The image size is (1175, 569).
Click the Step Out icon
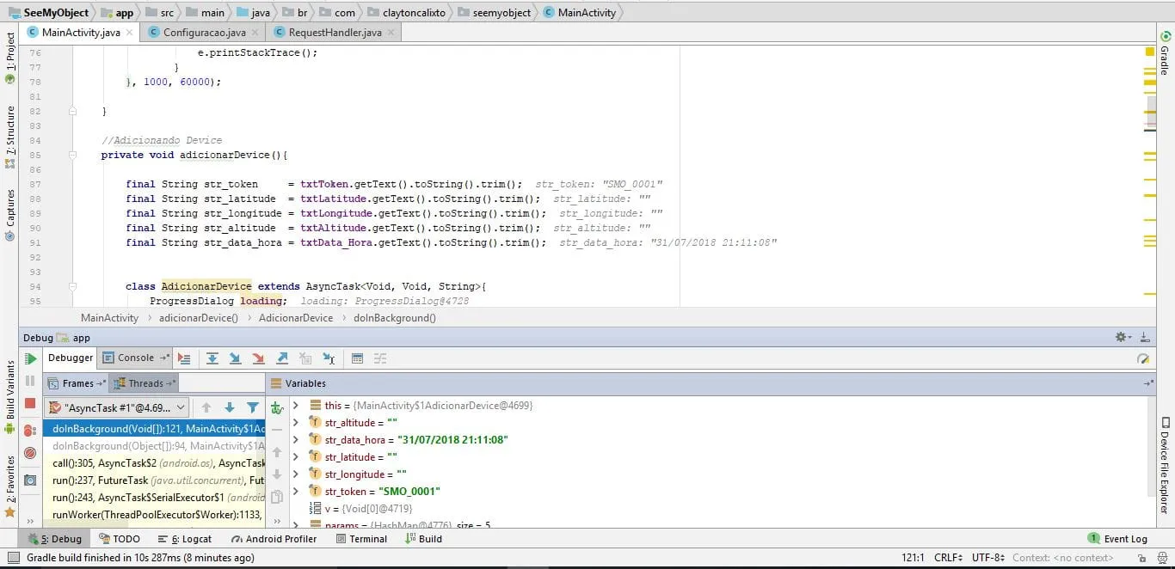(282, 358)
